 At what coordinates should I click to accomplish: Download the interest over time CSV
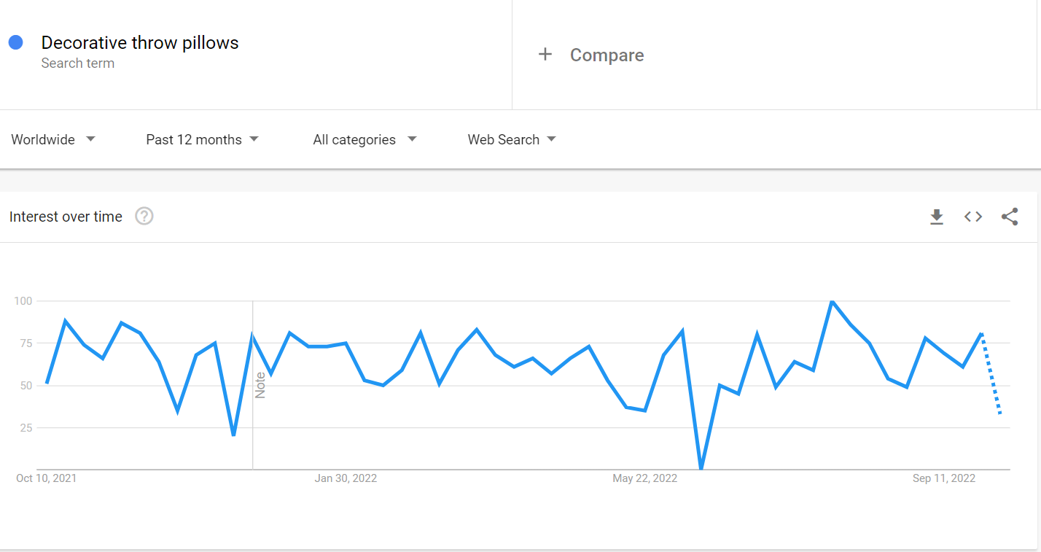click(x=937, y=217)
